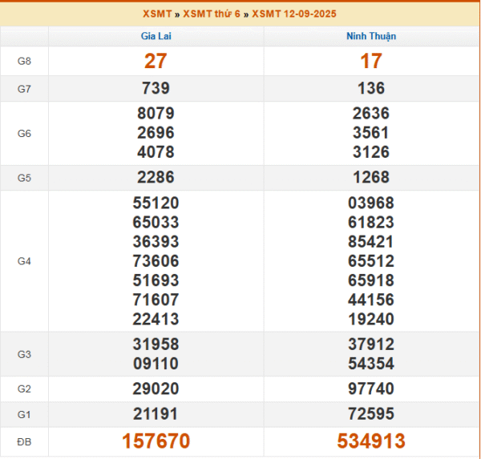Click the G5 number 2286
Screen dimensions: 481x459
point(156,177)
